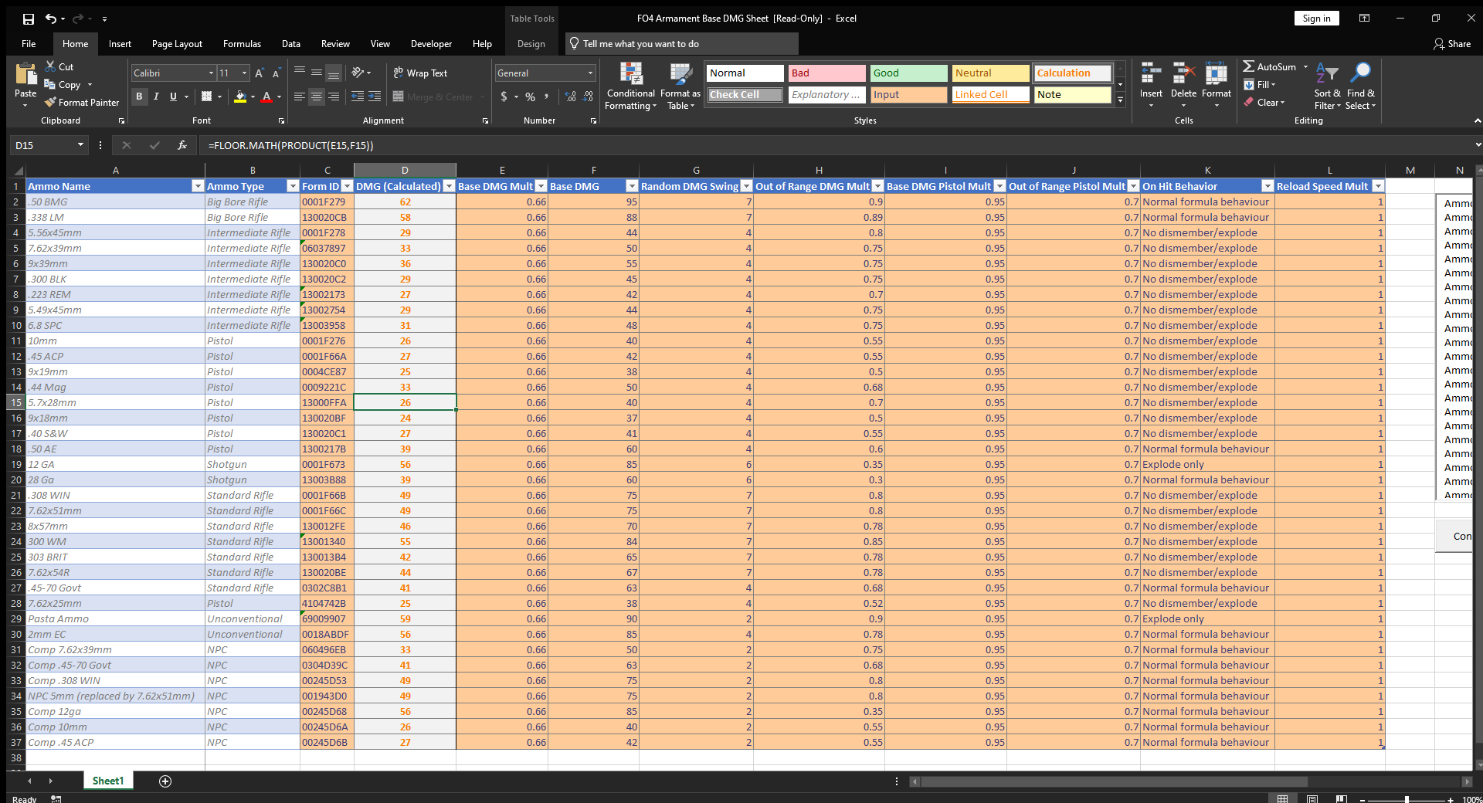This screenshot has height=803, width=1483.
Task: Click the font color red swatch
Action: click(x=266, y=97)
